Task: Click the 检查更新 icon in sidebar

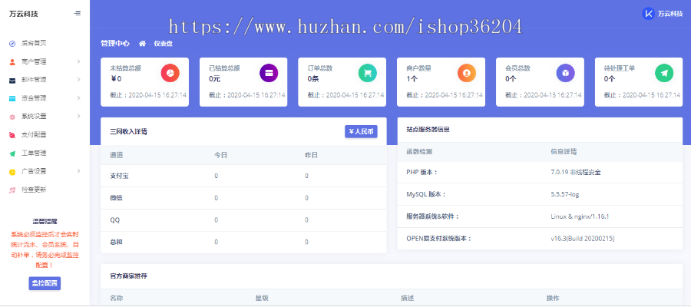Action: coord(12,190)
